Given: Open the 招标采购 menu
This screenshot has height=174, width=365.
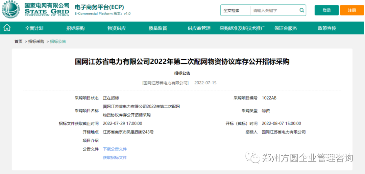Looking at the screenshot, I should coord(75,28).
